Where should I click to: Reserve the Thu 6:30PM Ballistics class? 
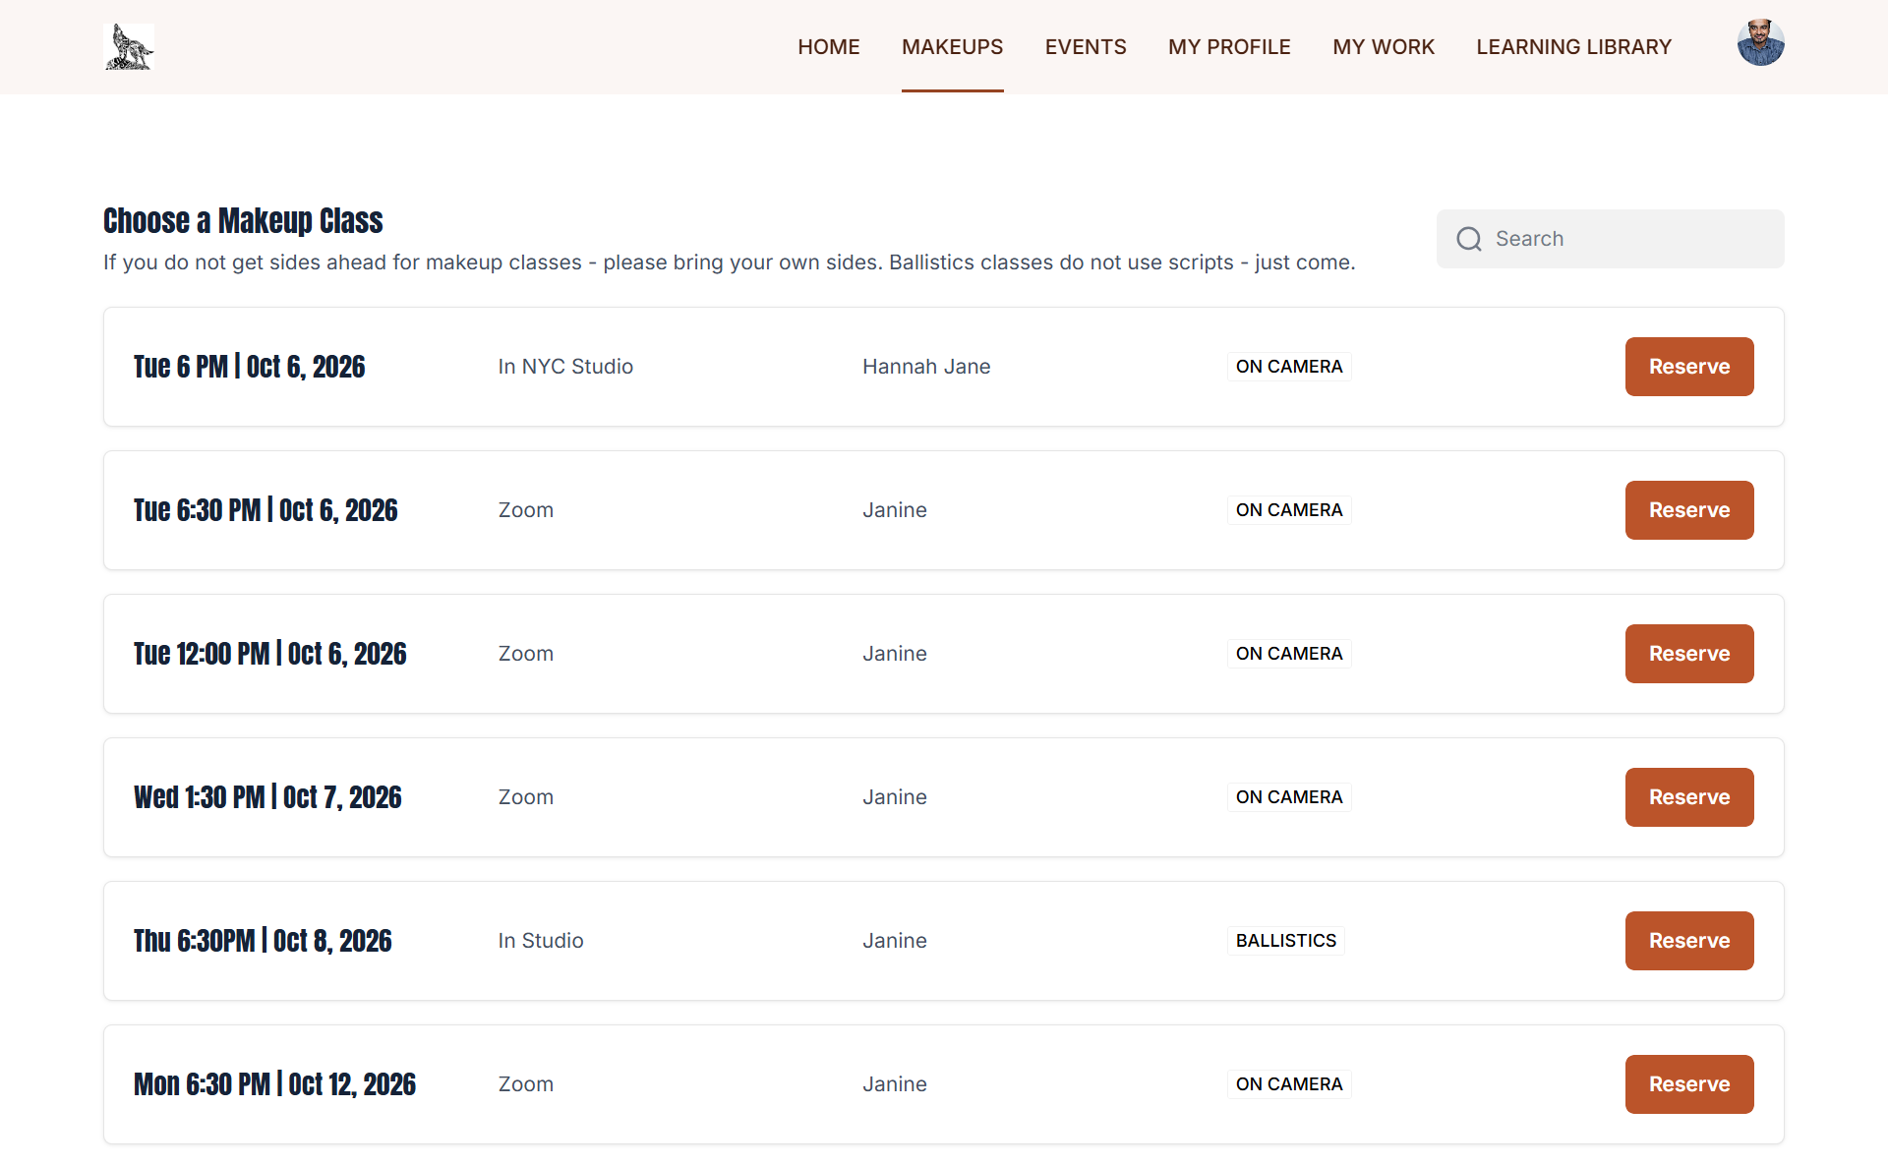click(1689, 941)
